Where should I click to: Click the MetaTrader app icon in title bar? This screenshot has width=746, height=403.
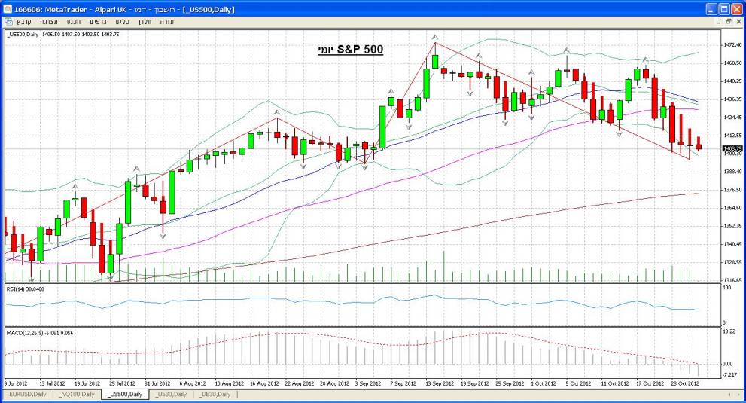tap(8, 8)
